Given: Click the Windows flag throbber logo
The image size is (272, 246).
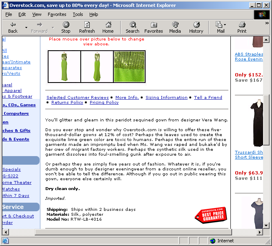Looking at the screenshot, I should click(x=262, y=15).
